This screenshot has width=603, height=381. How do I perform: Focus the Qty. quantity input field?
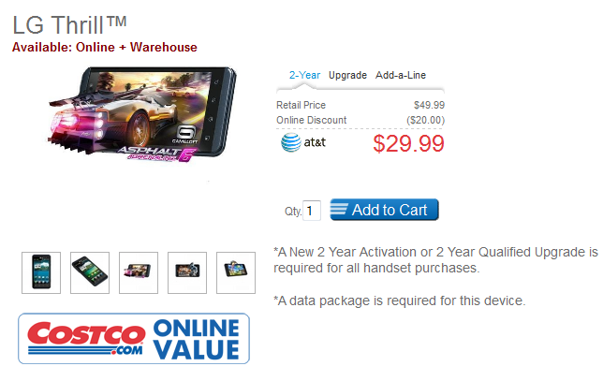(x=312, y=211)
